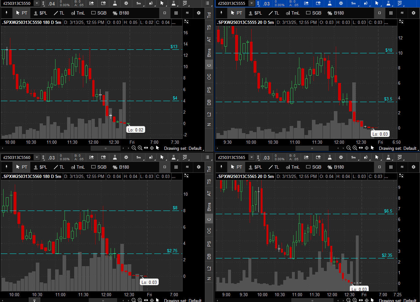Select the Pointer drawing tool (PT) in C5550 toolbar
Screen dimensions: 420x302
[x=22, y=13]
